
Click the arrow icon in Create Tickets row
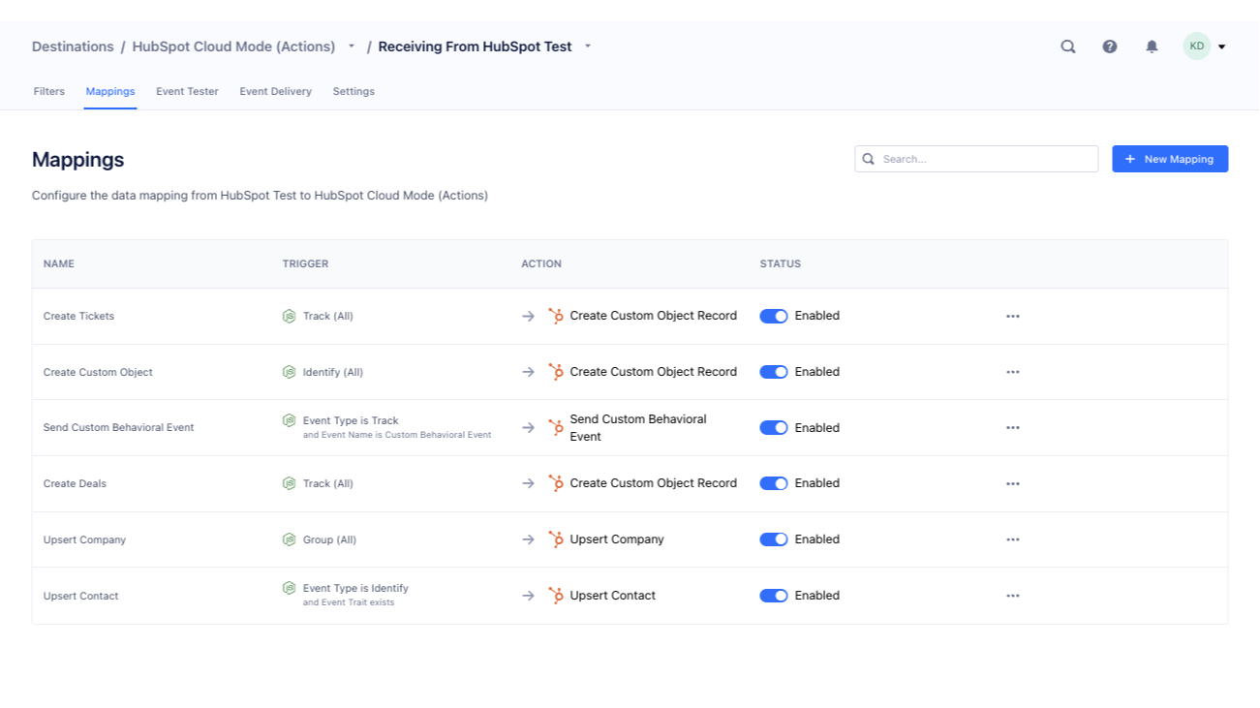[x=528, y=316]
